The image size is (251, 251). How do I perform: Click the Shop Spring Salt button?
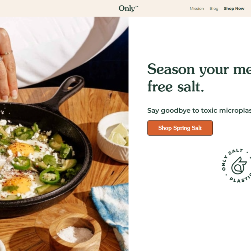click(180, 128)
